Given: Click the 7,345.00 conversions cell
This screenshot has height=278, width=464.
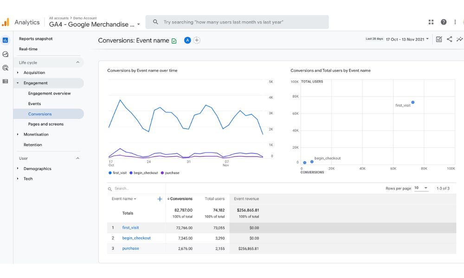Looking at the screenshot, I should coord(185,238).
